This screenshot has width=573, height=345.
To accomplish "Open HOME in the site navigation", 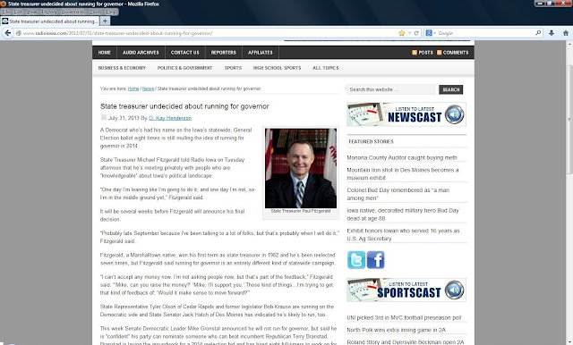I will coord(105,53).
